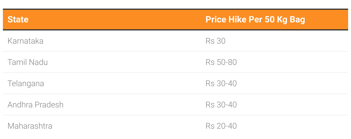Screen dimensions: 351x139
Task: Click Rs in Maharashtra's price cell
Action: tap(210, 126)
